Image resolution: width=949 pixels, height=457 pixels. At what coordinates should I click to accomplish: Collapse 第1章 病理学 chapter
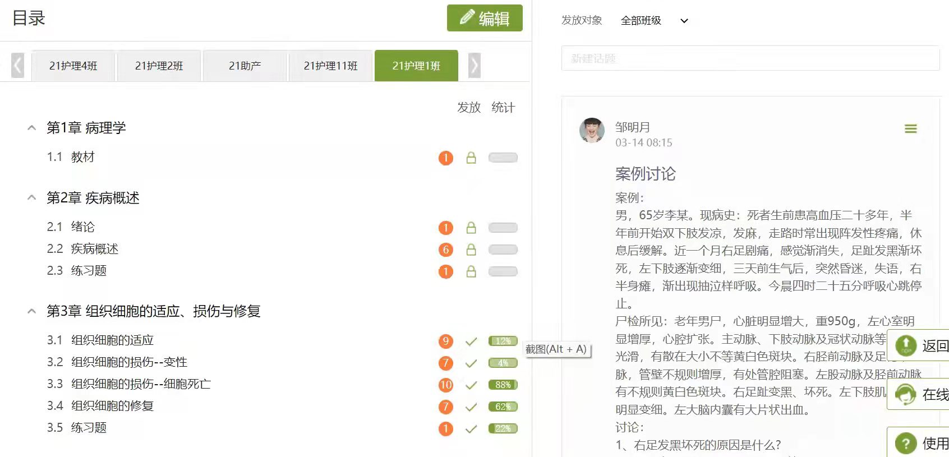coord(32,128)
